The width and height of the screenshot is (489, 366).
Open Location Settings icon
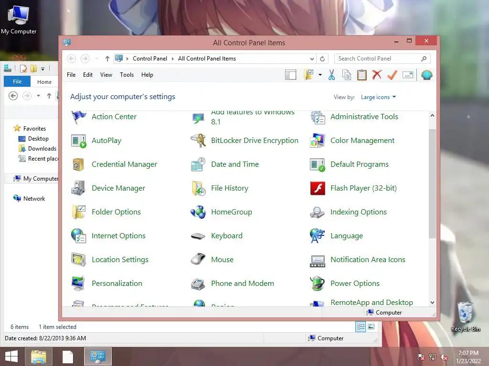79,260
